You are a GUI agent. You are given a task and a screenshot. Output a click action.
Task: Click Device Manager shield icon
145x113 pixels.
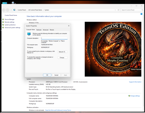[x=3, y=19]
